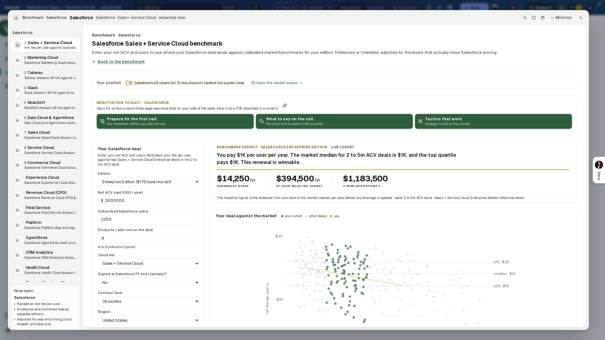Viewport: 605px width, 340px height.
Task: Click $394,500 at your selected target figure
Action: (x=298, y=179)
